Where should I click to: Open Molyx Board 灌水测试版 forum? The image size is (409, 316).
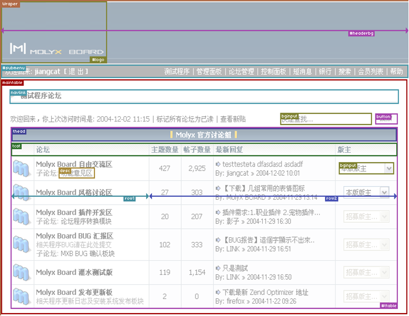coord(74,273)
